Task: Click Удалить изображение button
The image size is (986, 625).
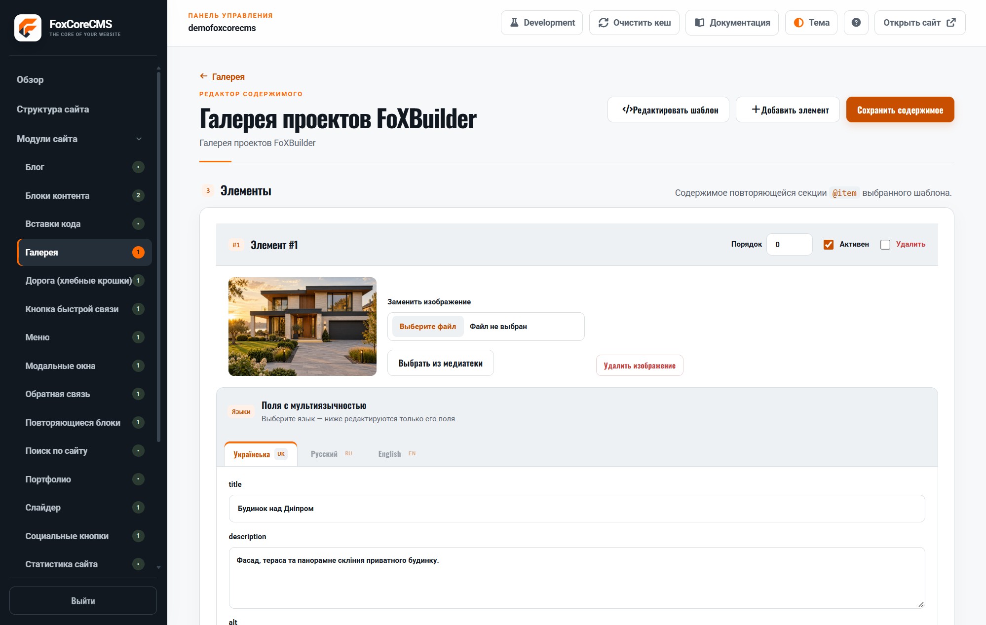Action: 640,366
